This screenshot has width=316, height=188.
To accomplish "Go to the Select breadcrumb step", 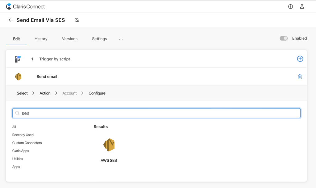I will click(x=22, y=93).
